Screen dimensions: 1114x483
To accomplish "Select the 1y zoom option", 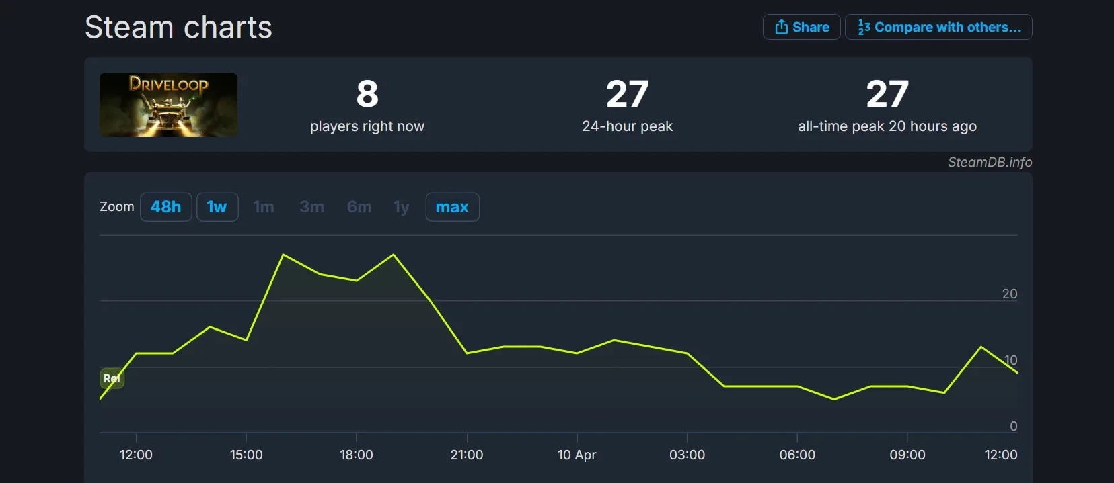I will coord(401,207).
